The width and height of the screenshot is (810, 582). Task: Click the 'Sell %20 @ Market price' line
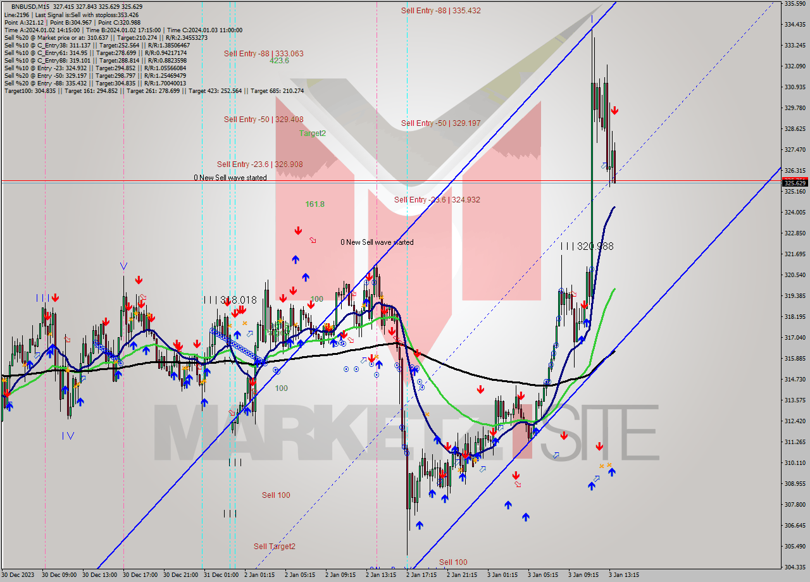pos(106,37)
